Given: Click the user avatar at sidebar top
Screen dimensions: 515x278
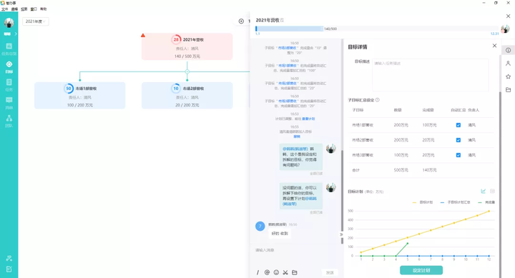Looking at the screenshot, I should (x=9, y=22).
